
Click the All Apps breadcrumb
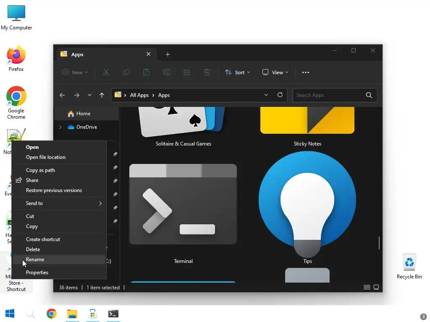139,95
